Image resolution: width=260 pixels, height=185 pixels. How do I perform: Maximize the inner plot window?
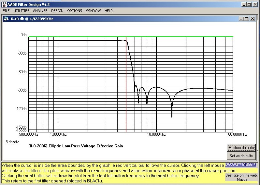tap(246, 19)
